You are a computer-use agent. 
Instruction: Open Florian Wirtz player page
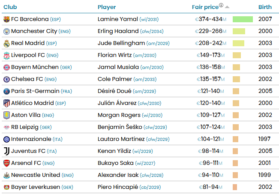114,55
